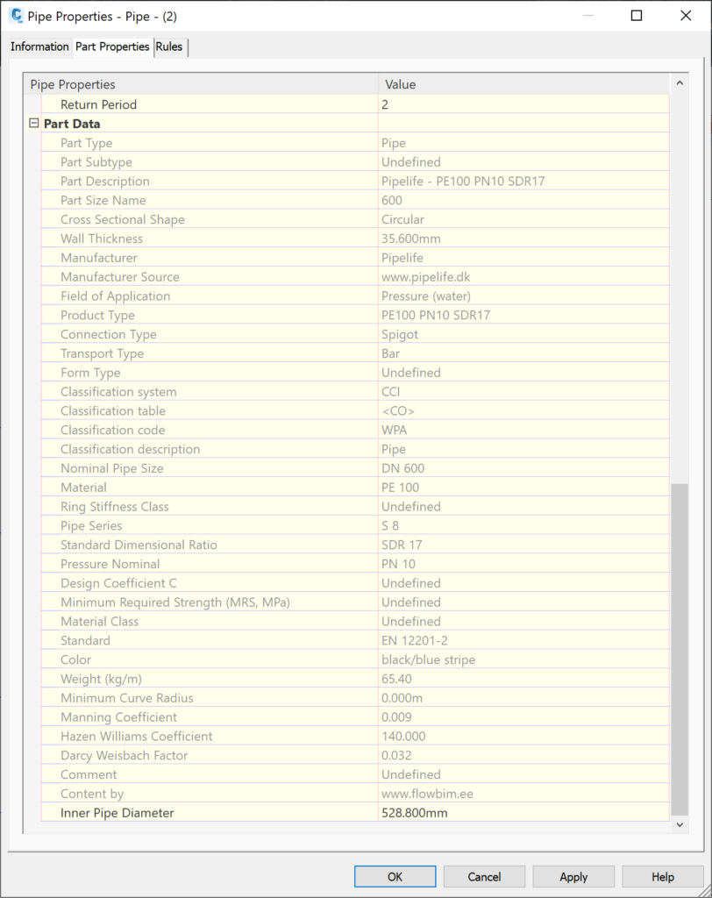
Task: Click Connection Type value Spigot
Action: tap(400, 334)
